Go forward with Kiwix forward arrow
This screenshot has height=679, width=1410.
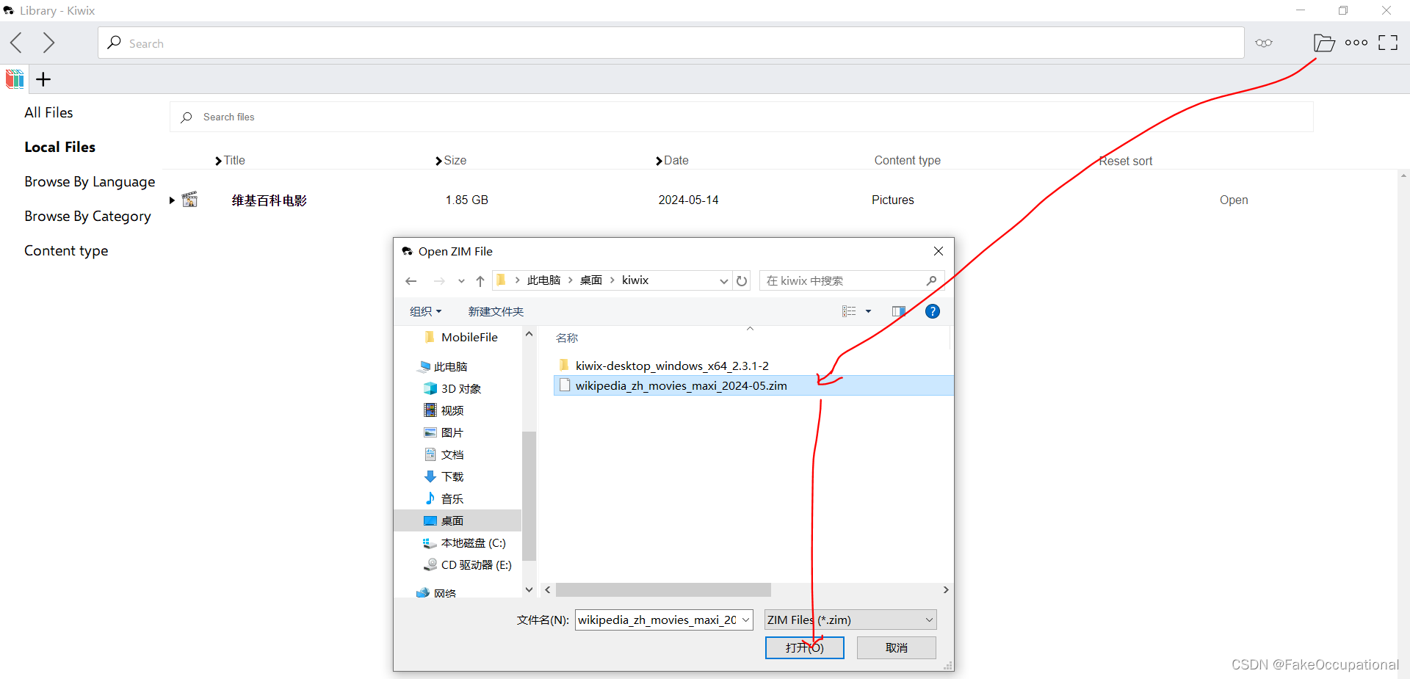(x=48, y=43)
